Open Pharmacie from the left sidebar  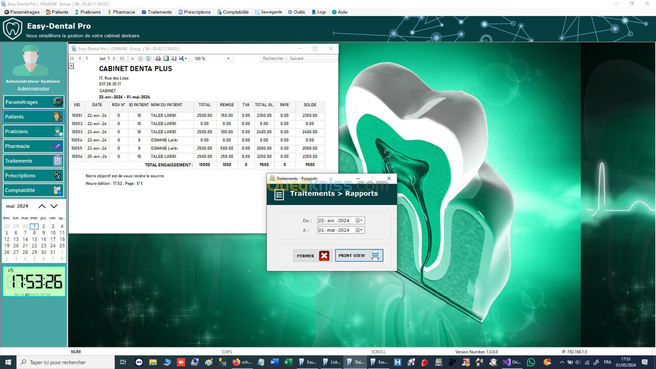coord(33,146)
